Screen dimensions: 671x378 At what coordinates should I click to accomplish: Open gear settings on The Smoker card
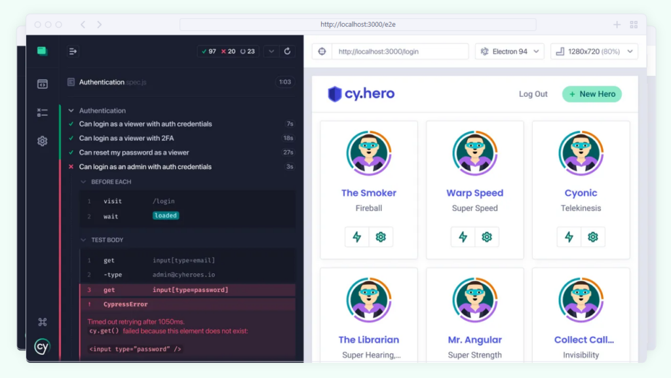coord(381,237)
